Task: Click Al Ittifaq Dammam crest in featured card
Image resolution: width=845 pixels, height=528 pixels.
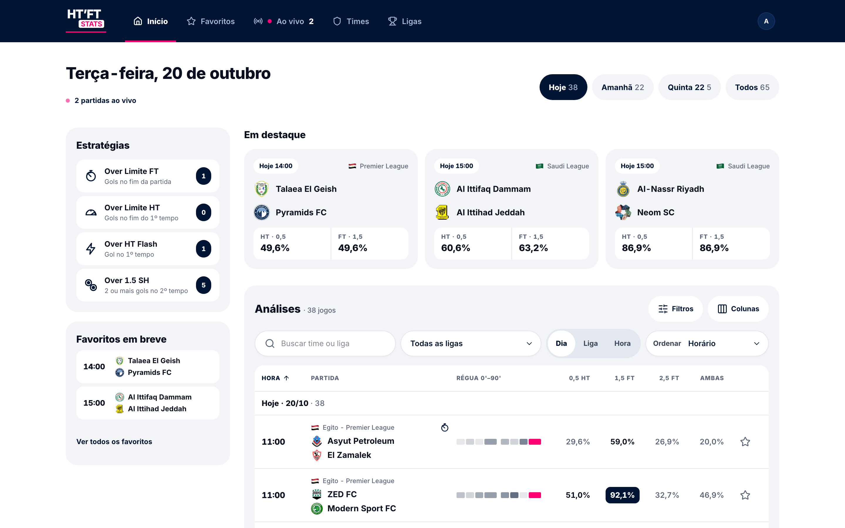Action: 442,189
